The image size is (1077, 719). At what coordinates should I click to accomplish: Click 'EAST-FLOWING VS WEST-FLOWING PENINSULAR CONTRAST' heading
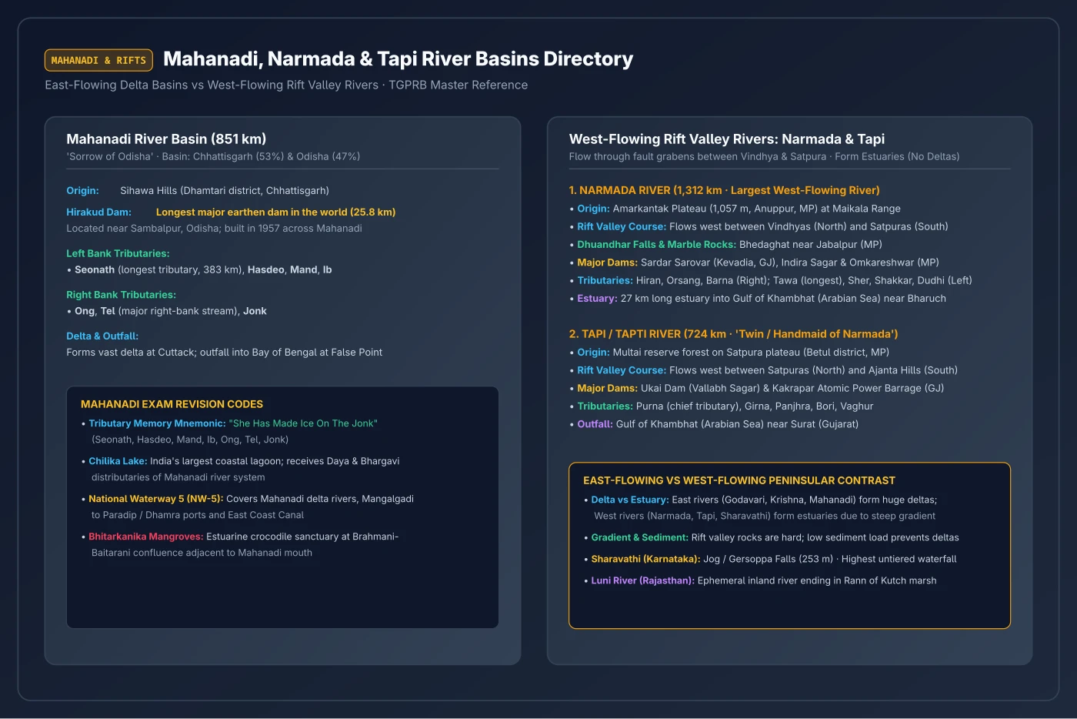coord(739,480)
